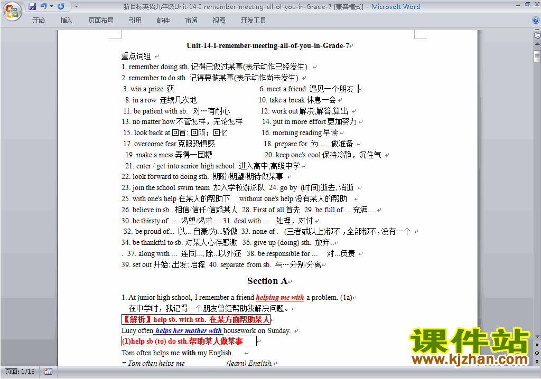Click the phrase "3. win a prize"
The image size is (541, 379).
click(143, 89)
